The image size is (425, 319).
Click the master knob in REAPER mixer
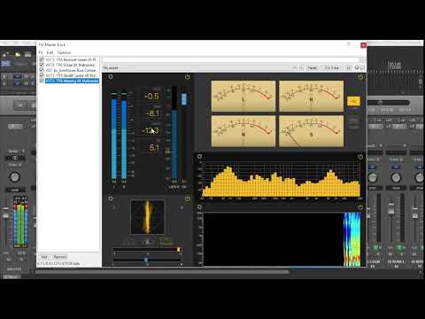(x=14, y=177)
